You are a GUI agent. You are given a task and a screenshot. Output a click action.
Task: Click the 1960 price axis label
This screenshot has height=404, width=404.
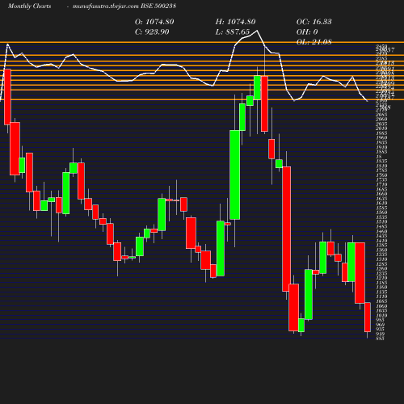[381, 137]
